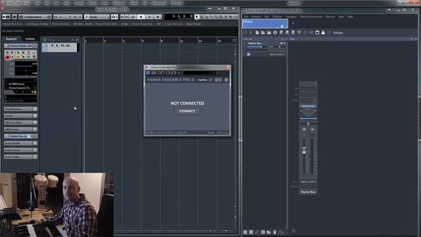Expand the Chords inspector section
Viewport: 421px width, 237px height.
click(20, 116)
